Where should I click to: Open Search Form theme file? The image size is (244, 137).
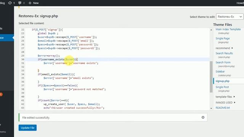[x=223, y=62]
